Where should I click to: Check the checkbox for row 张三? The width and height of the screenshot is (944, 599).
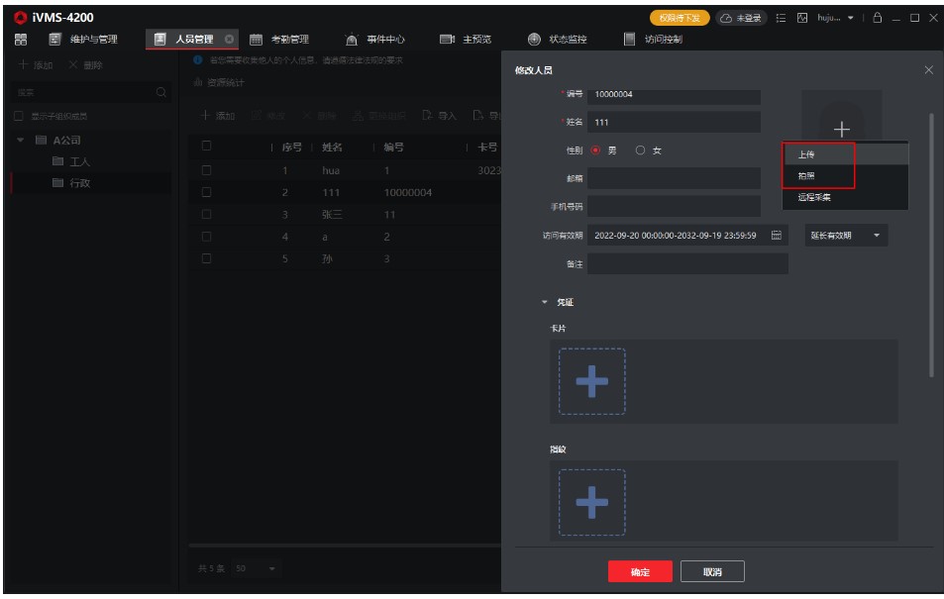click(x=206, y=214)
